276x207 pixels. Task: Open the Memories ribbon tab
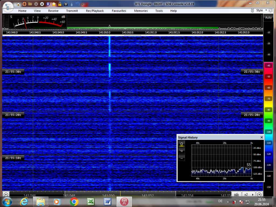click(x=141, y=11)
